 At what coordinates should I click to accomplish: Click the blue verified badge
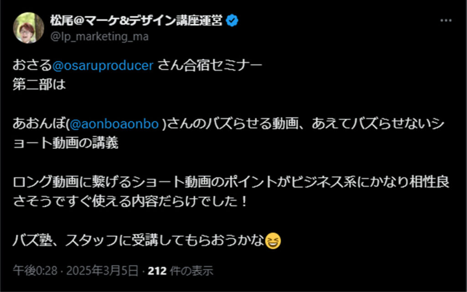pos(233,21)
